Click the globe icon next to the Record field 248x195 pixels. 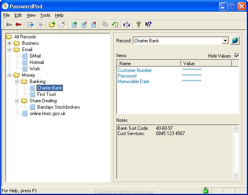[235, 40]
